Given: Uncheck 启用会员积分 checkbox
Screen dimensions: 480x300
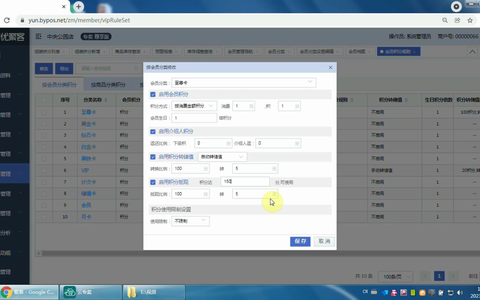Looking at the screenshot, I should [153, 94].
